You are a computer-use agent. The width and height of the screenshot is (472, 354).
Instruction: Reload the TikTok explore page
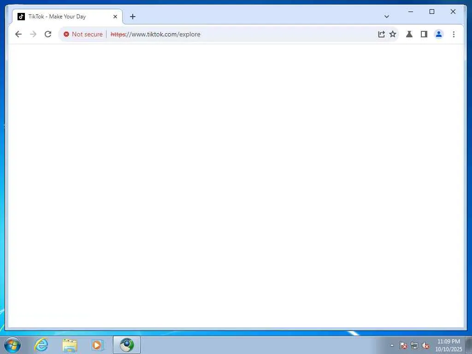[48, 34]
